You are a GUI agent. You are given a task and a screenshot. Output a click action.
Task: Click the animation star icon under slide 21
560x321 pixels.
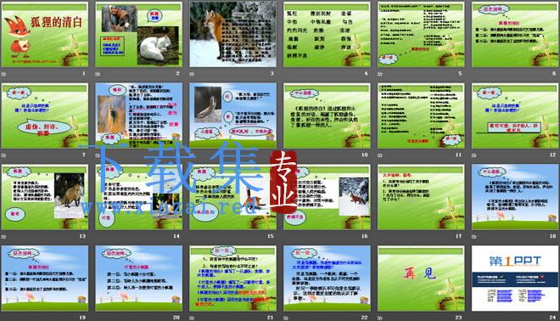[192, 318]
